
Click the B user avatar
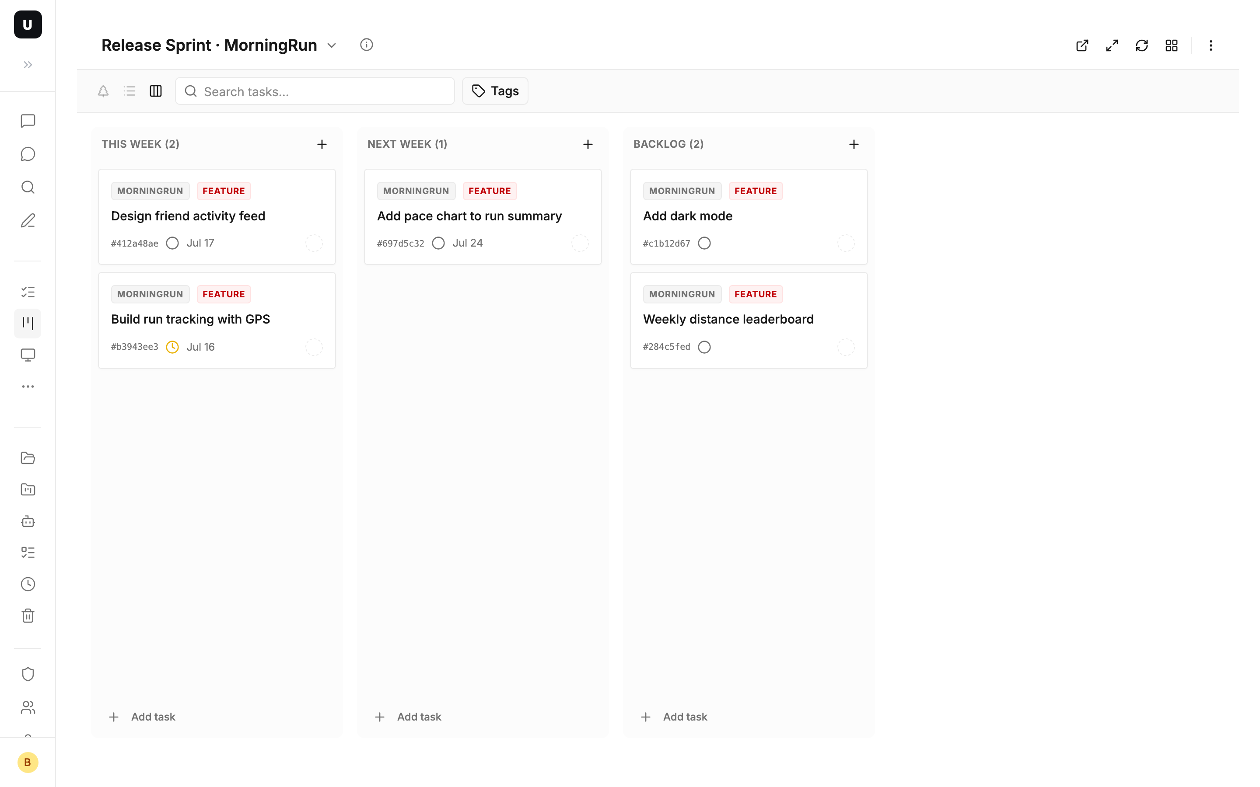point(28,763)
